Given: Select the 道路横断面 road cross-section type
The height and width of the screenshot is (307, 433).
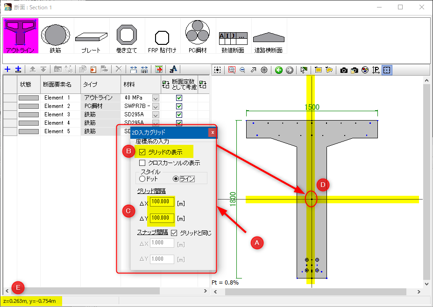Looking at the screenshot, I should pos(269,36).
